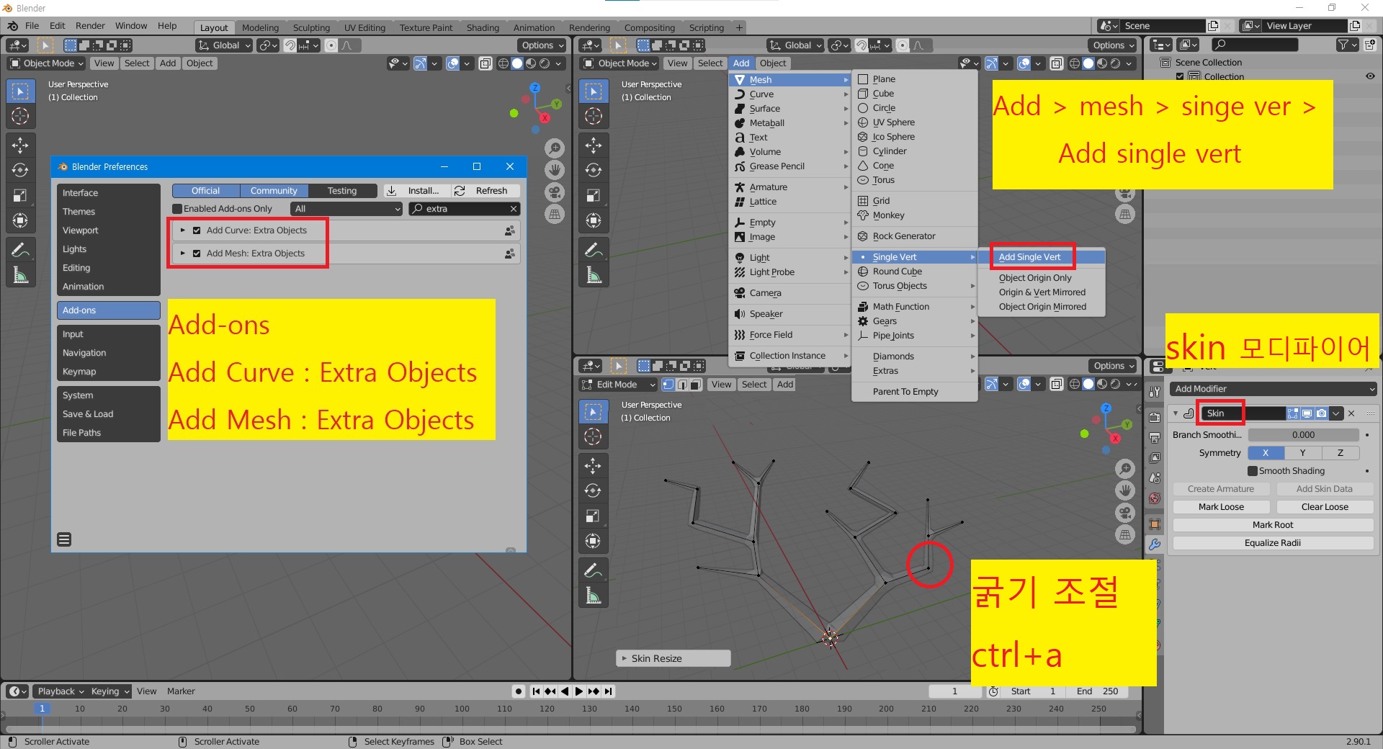Open Playback dropdown in timeline
The height and width of the screenshot is (749, 1383).
pos(61,691)
